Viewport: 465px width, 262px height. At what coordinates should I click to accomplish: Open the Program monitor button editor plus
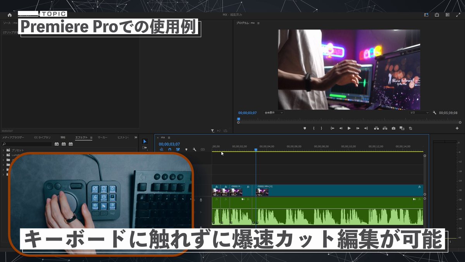pos(457,128)
